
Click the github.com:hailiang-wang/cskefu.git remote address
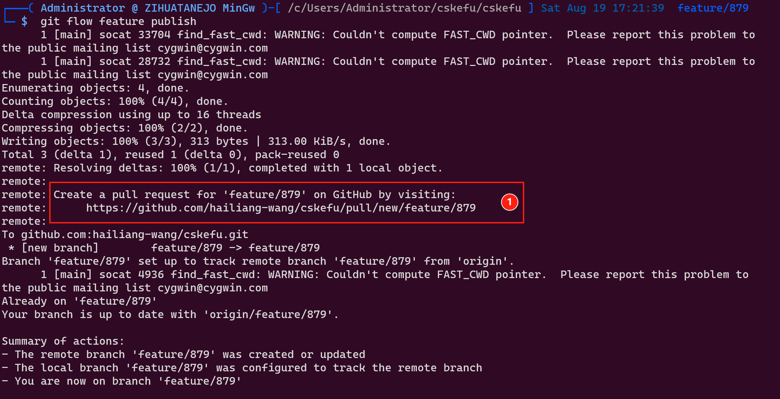[x=134, y=235]
